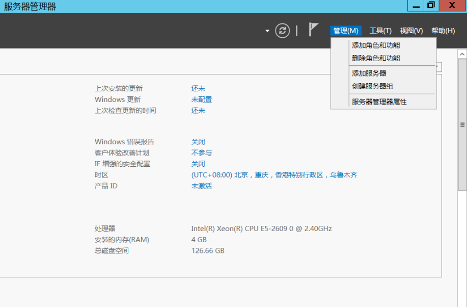Open 不参与 link for 客户体验改善计划
Screen dimensions: 467x307
pyautogui.click(x=201, y=153)
